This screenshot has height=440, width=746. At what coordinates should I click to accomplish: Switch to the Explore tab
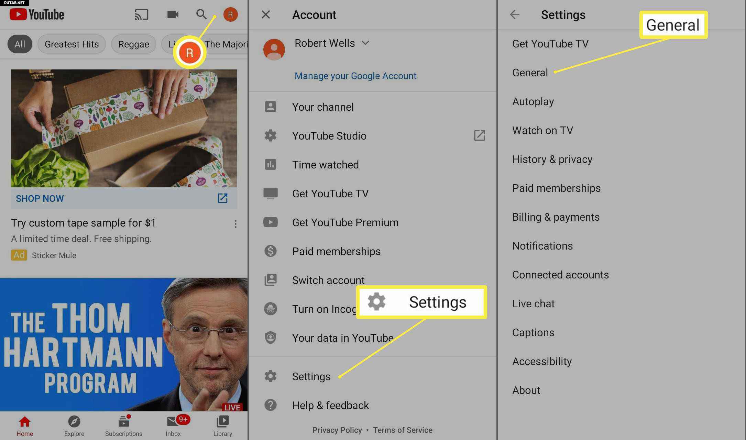[x=74, y=426]
